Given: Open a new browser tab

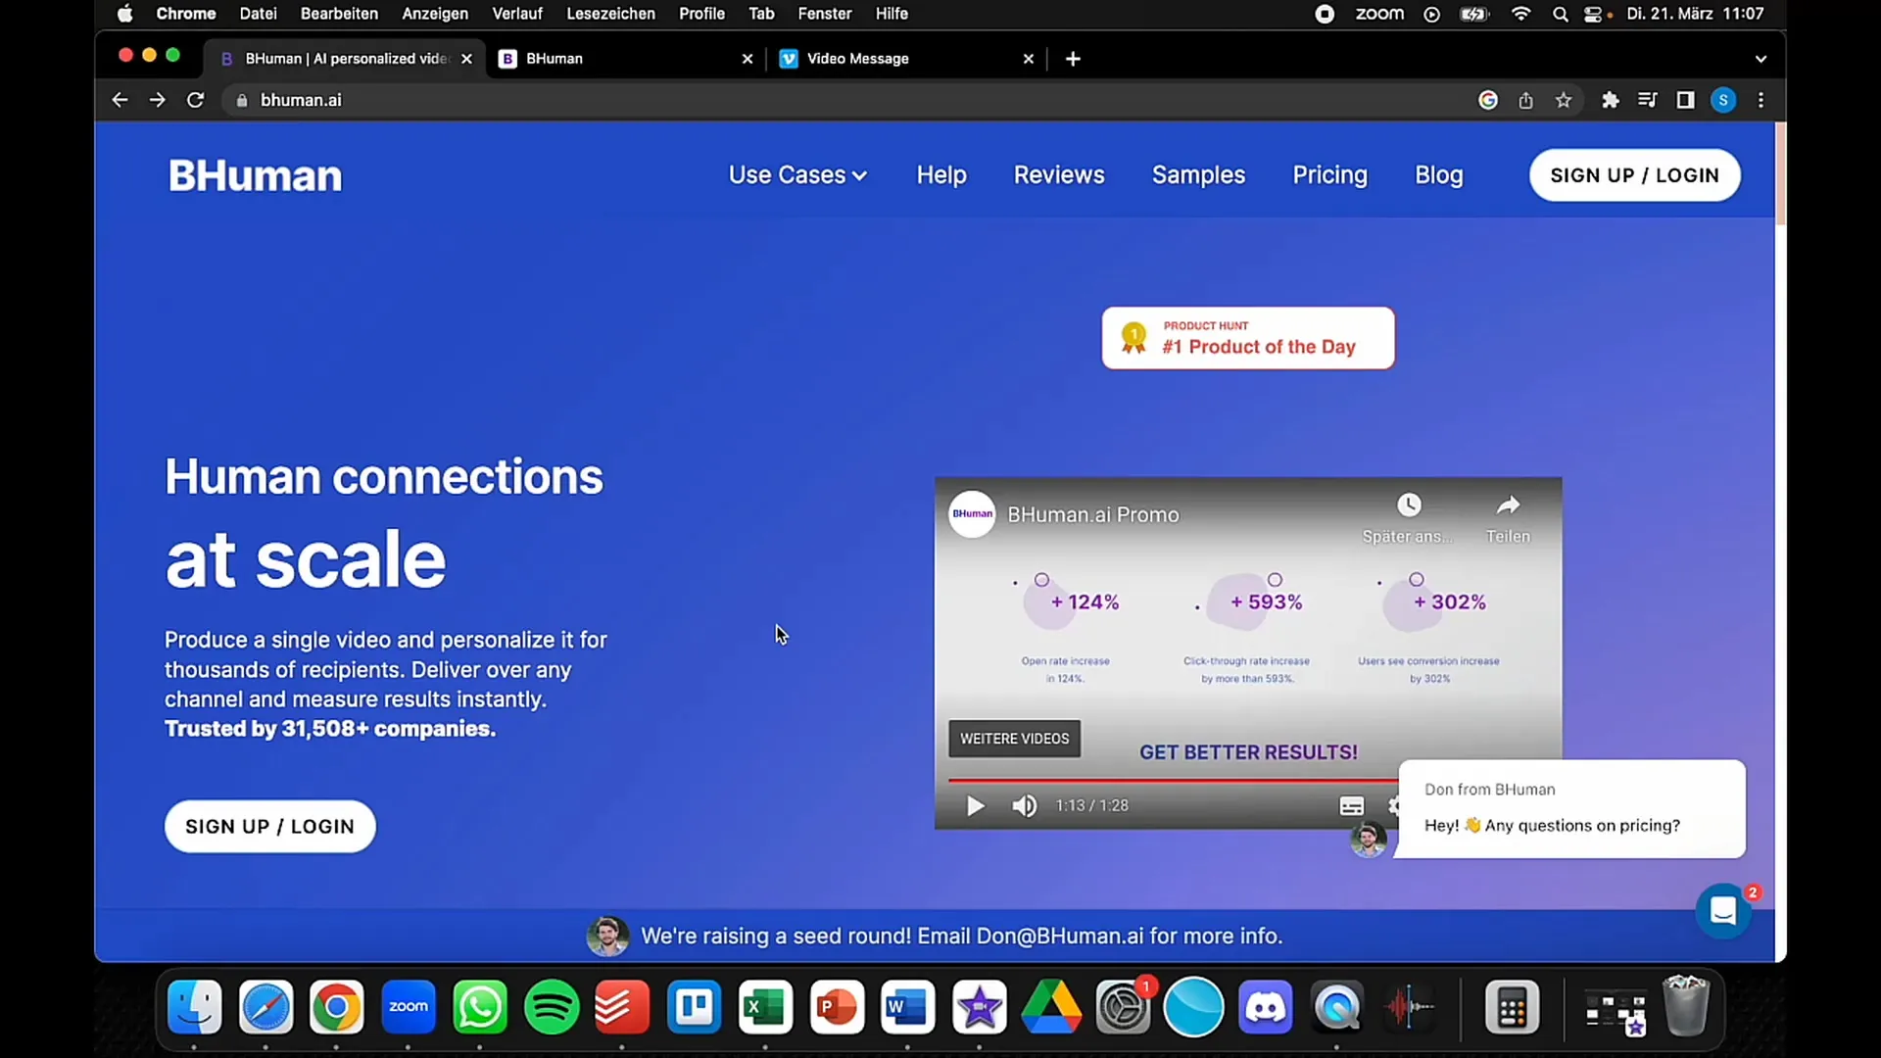Looking at the screenshot, I should point(1073,59).
